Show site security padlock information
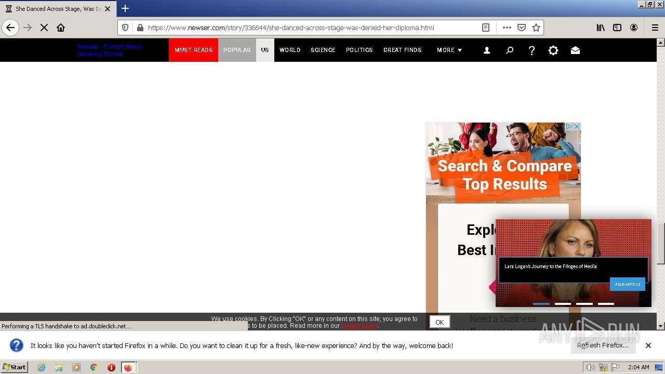This screenshot has width=665, height=374. coord(140,28)
